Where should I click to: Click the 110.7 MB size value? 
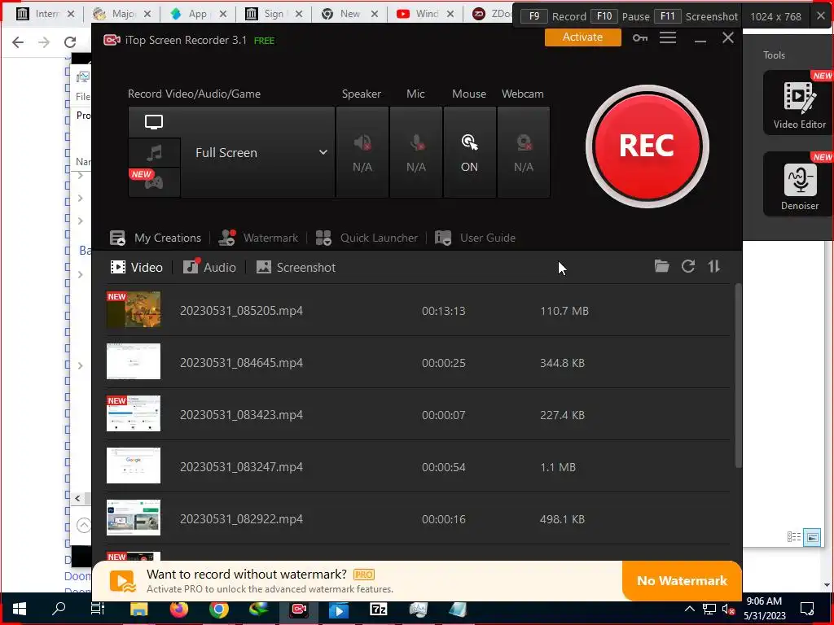(564, 311)
